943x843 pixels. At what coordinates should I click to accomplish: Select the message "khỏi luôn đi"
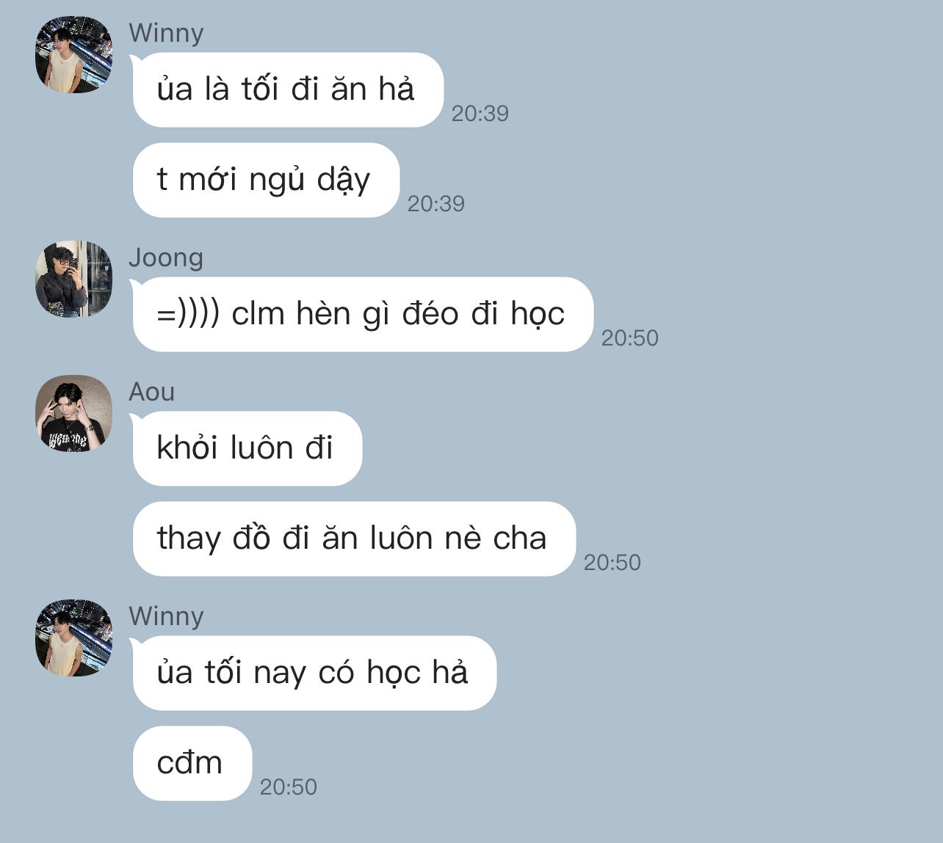[x=247, y=448]
